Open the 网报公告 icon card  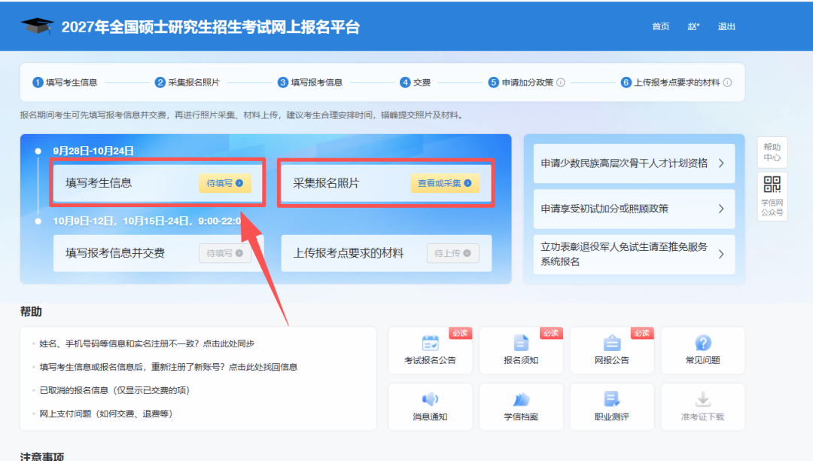(612, 350)
